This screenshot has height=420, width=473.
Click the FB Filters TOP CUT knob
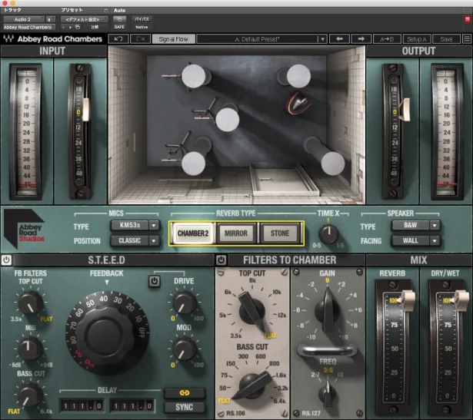click(x=30, y=303)
